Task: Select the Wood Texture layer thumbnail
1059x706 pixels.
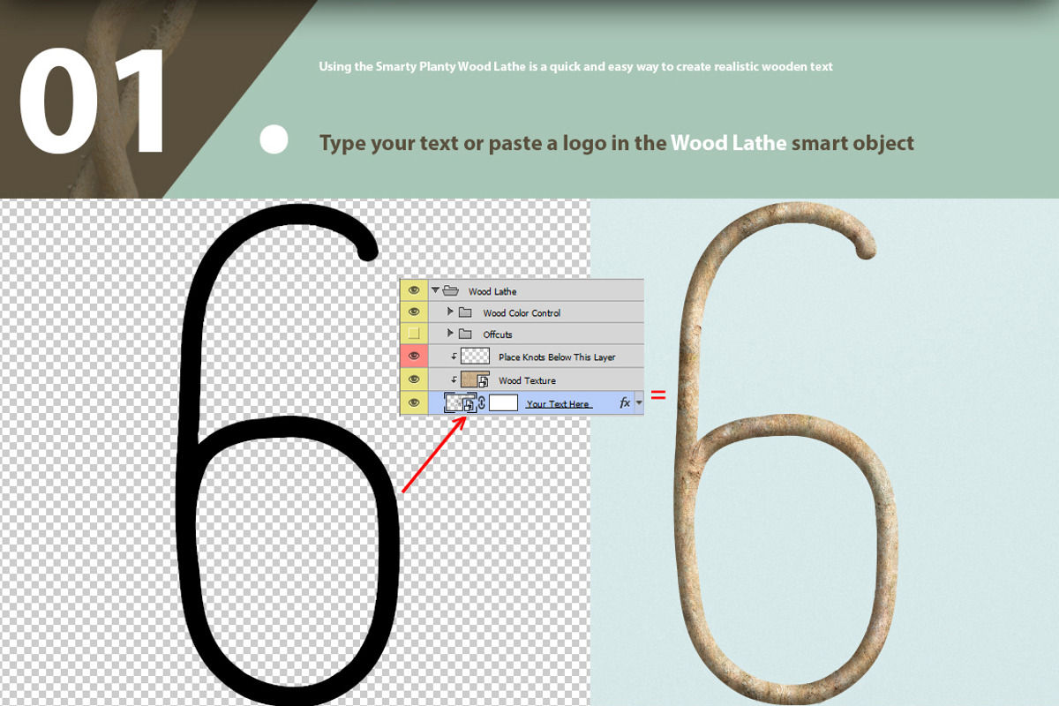Action: pos(475,379)
